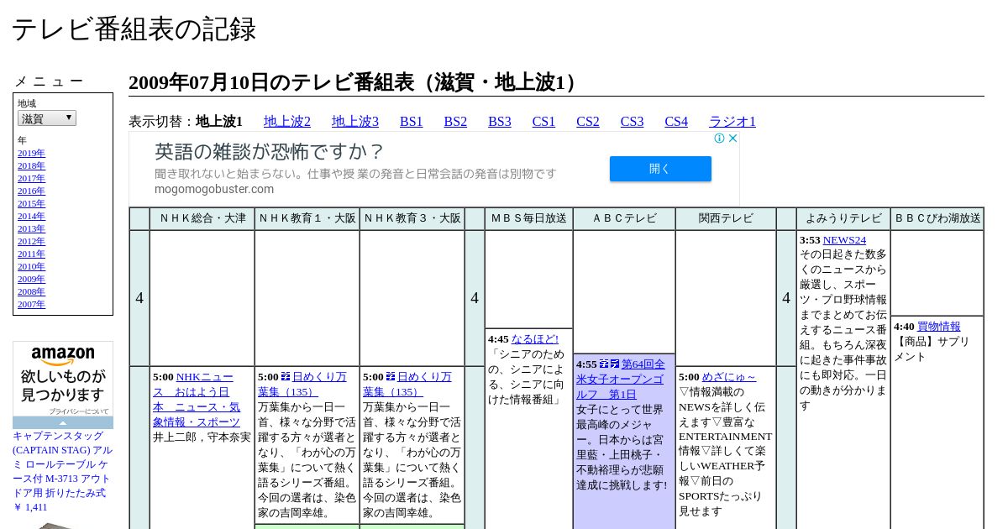Image resolution: width=1008 pixels, height=529 pixels.
Task: Switch to ラジオ1 listings
Action: 732,122
